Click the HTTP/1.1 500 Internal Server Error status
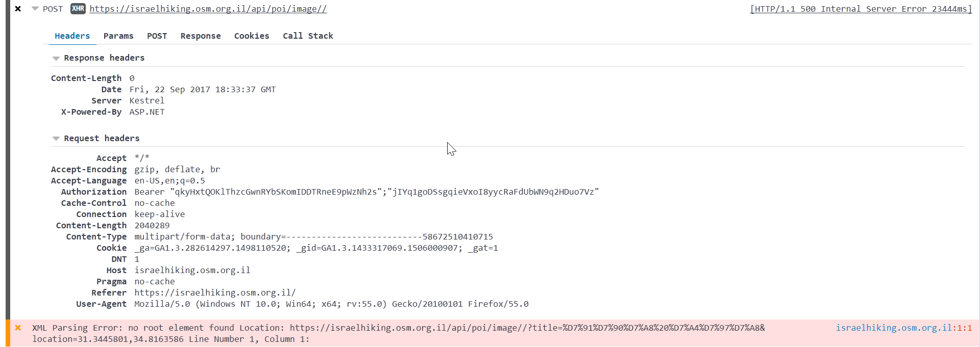This screenshot has width=980, height=347. click(861, 9)
